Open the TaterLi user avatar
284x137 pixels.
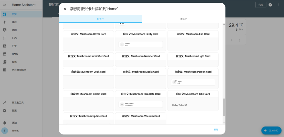pyautogui.click(x=5, y=131)
